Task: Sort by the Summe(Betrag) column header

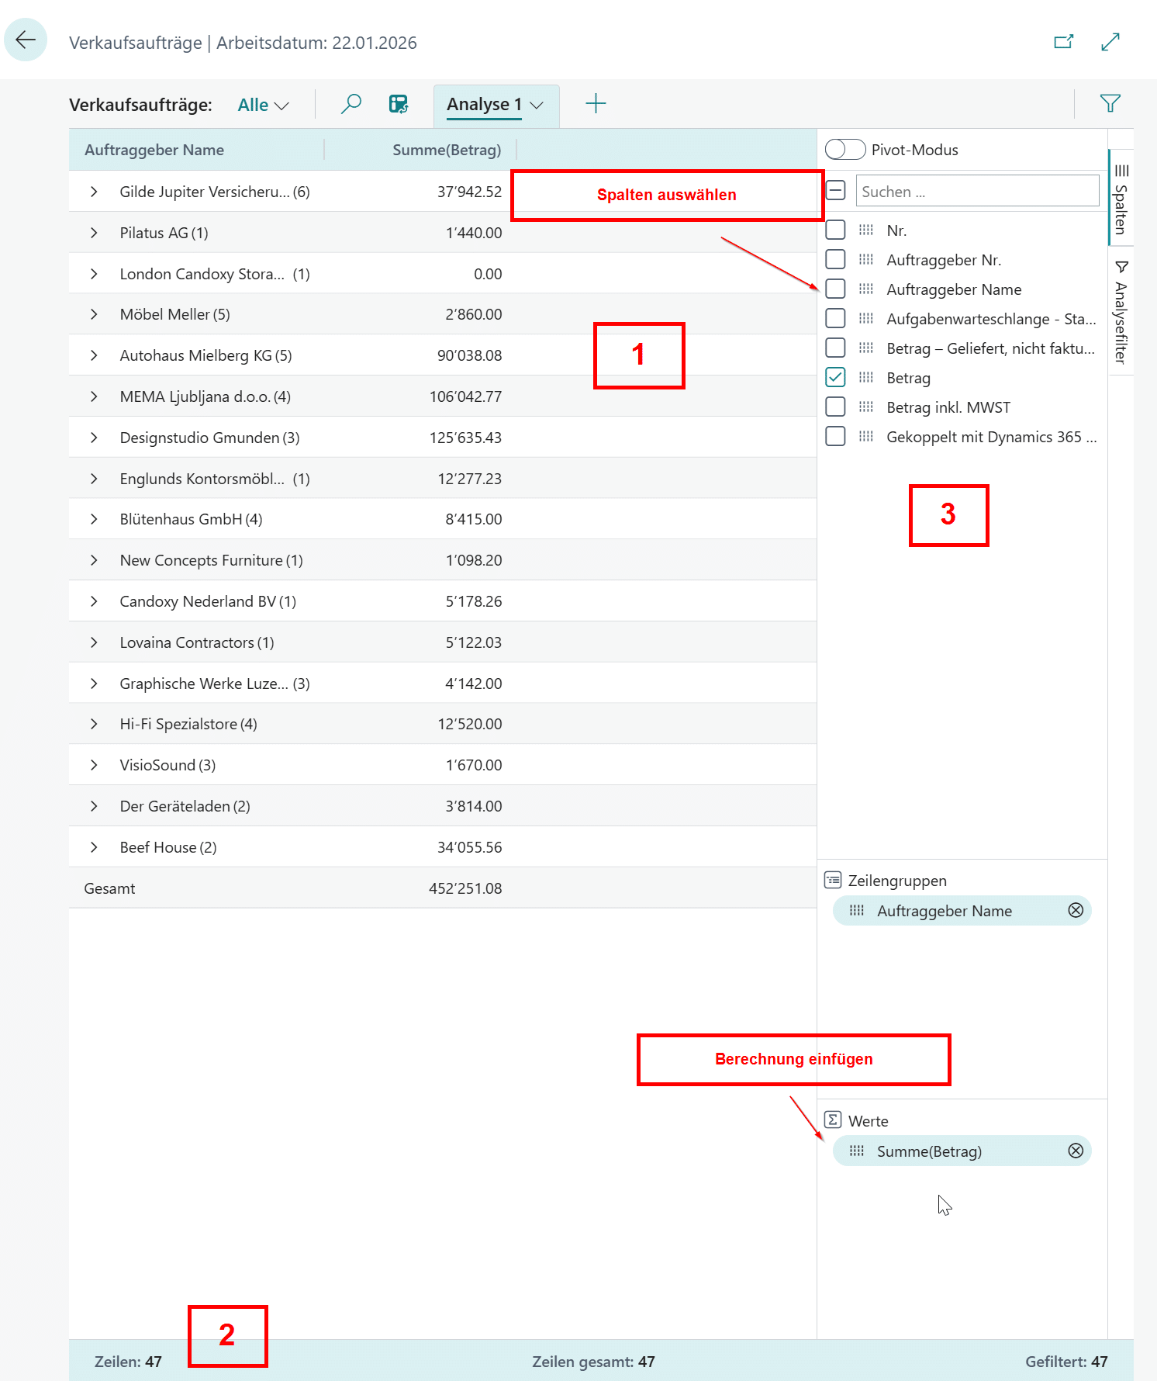Action: pyautogui.click(x=446, y=150)
